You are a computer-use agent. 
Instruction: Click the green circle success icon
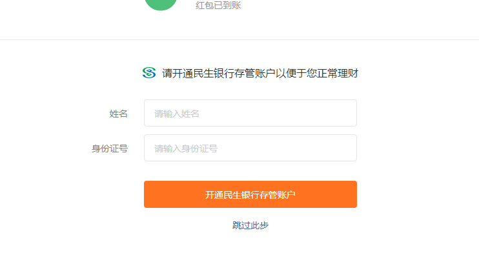161,5
